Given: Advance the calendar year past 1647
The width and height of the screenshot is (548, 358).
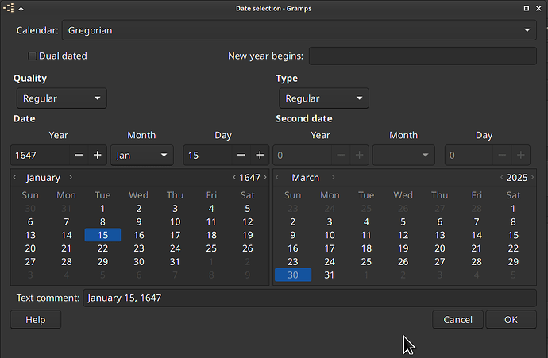Looking at the screenshot, I should pos(265,178).
